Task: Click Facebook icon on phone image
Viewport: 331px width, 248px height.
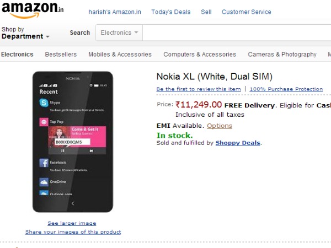Action: pos(44,163)
